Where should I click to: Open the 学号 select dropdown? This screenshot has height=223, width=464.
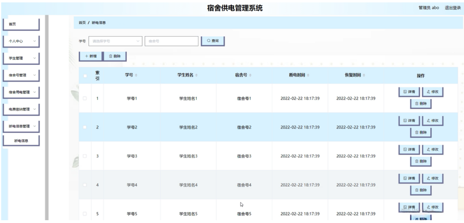click(x=115, y=41)
